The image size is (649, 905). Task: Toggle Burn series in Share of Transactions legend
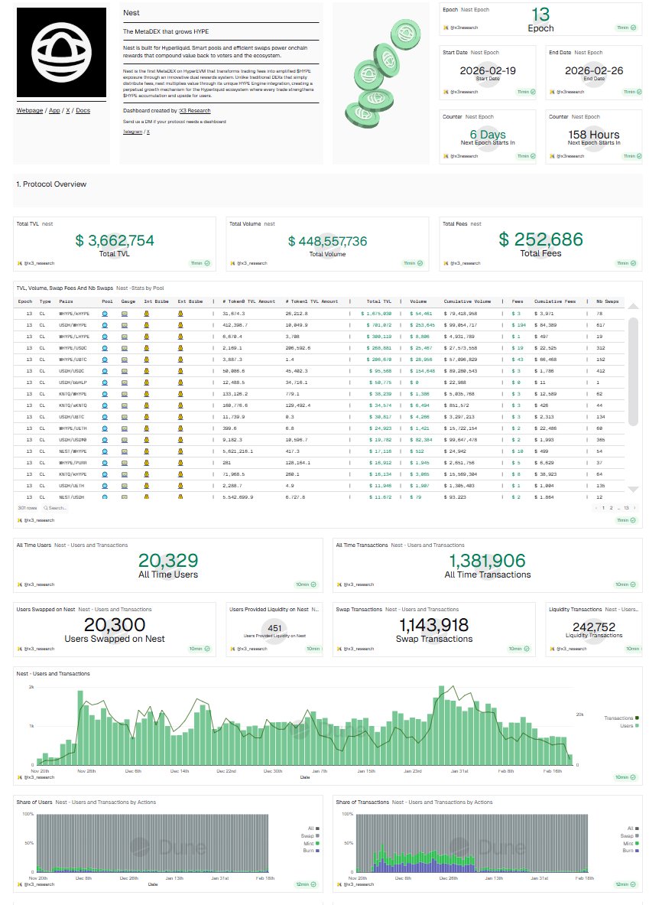(x=631, y=850)
